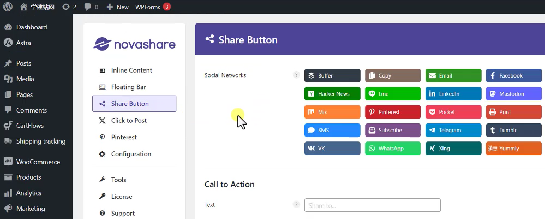Click the WordPress logo icon
545x219 pixels.
(8, 7)
